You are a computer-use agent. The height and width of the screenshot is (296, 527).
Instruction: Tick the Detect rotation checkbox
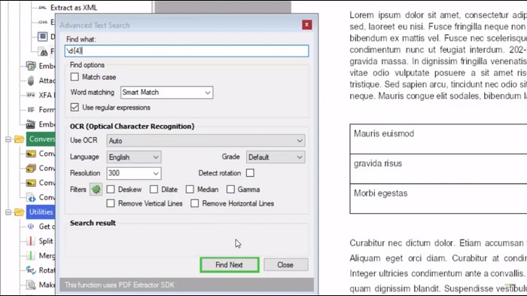(250, 173)
